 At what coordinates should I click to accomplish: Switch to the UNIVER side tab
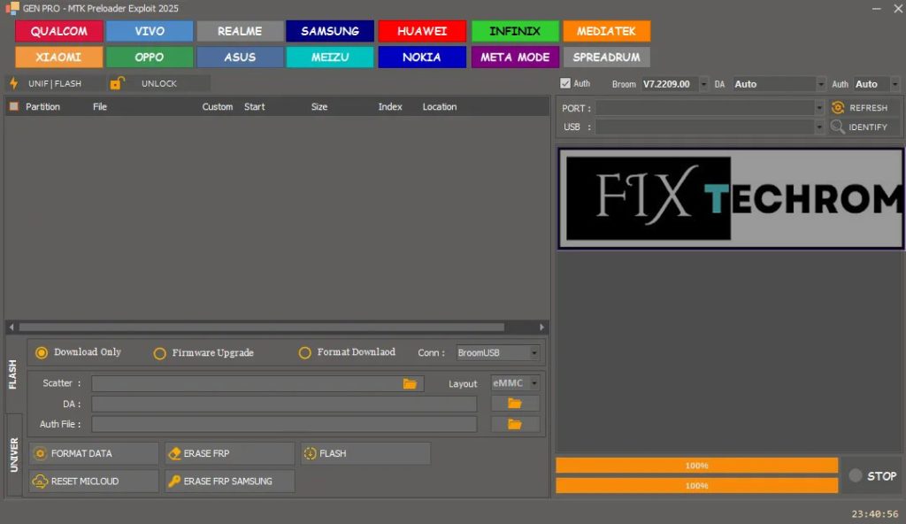point(14,455)
